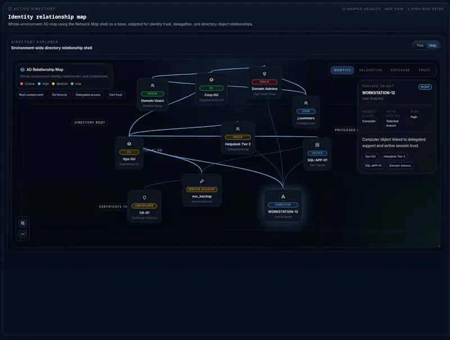Click the SQL-APP-01 tag in focused panel

coord(373,165)
